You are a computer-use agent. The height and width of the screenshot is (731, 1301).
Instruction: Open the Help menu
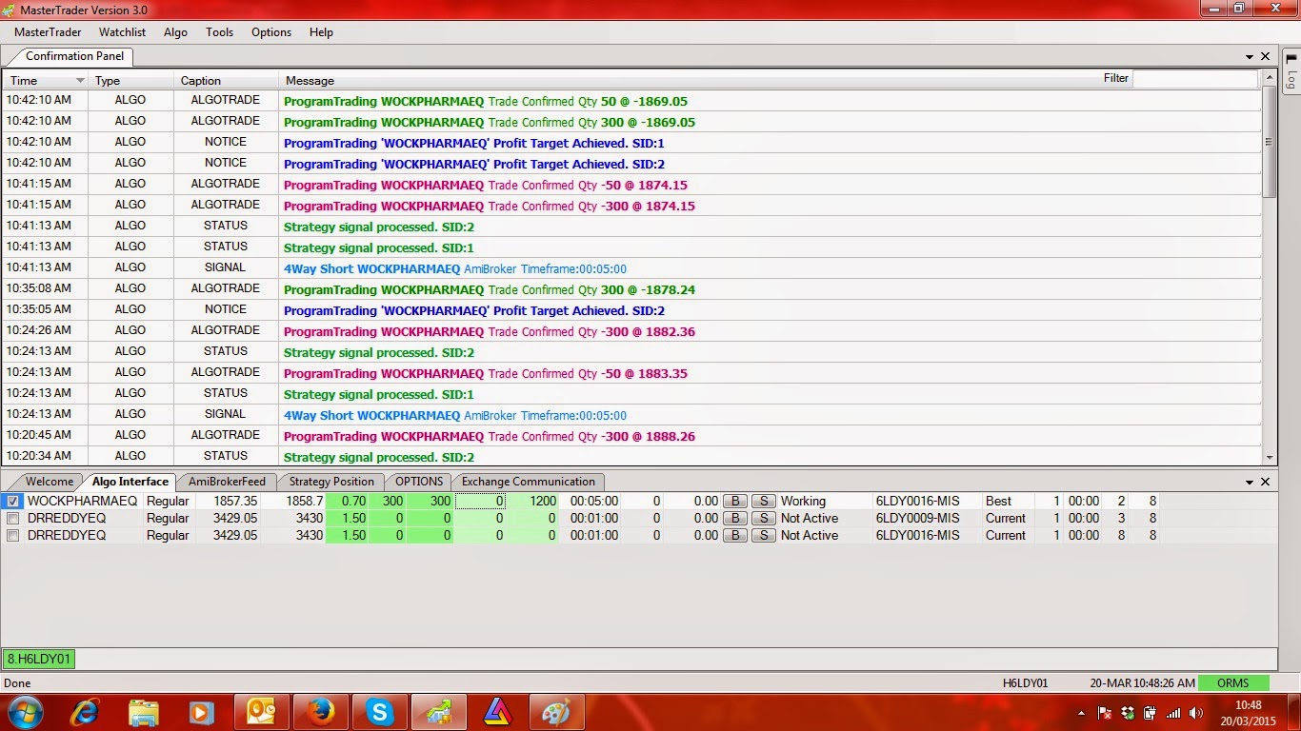pos(321,32)
